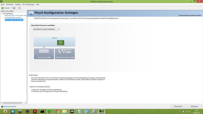The image size is (203, 114).
Task: Open the 3D-Einstellungen menu
Action: click(28, 4)
